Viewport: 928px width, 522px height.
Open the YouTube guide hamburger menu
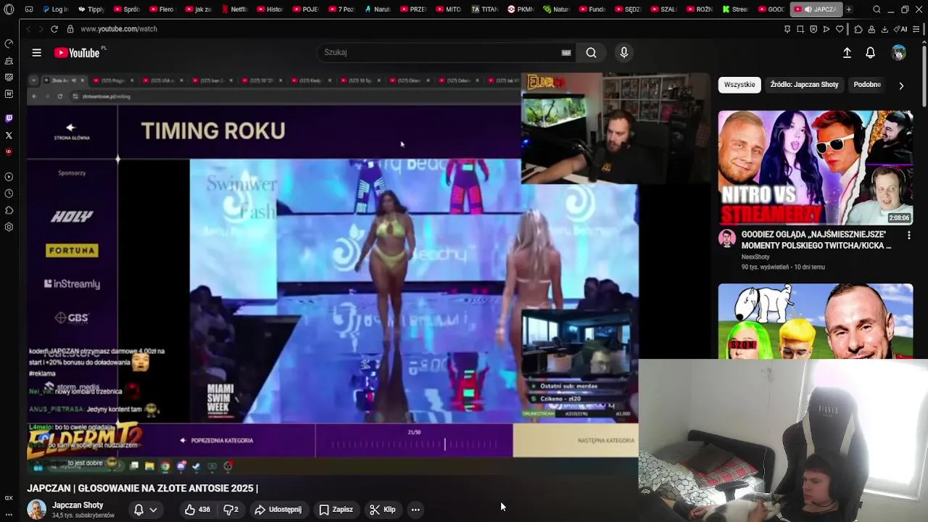click(36, 52)
